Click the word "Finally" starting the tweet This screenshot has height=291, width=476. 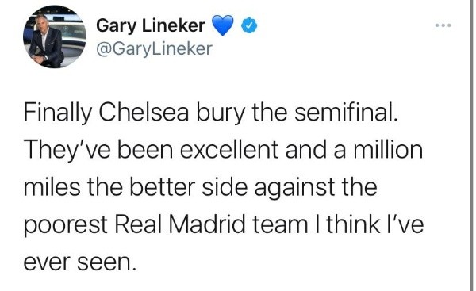57,114
